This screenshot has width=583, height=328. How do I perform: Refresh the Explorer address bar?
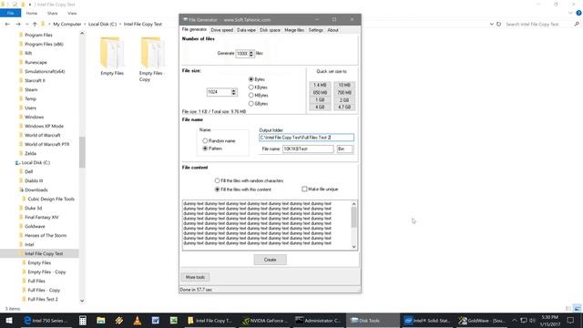pyautogui.click(x=499, y=24)
